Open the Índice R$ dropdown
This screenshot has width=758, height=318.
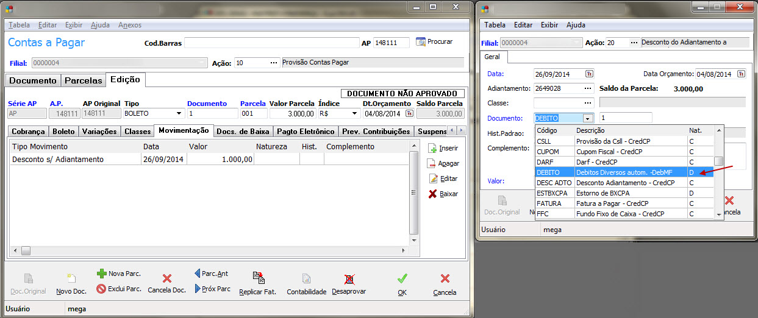pyautogui.click(x=354, y=113)
